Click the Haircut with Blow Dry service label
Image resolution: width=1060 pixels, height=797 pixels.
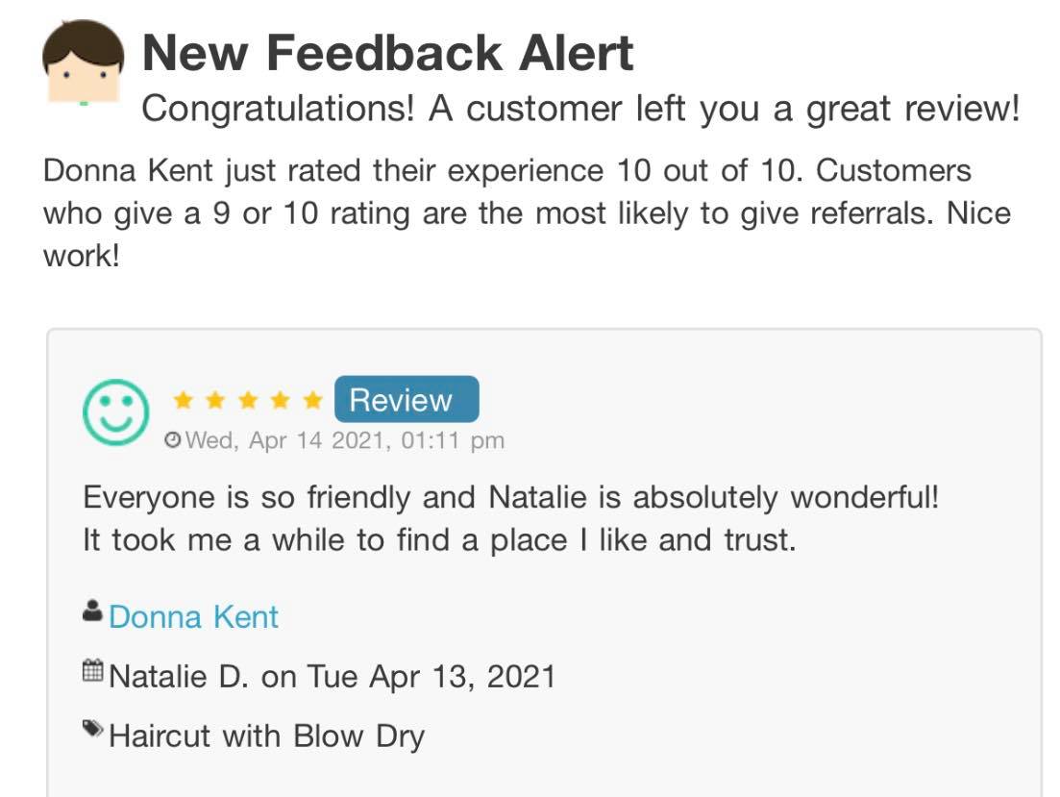267,736
